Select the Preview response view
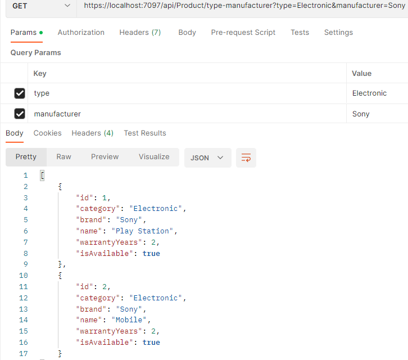 tap(105, 157)
